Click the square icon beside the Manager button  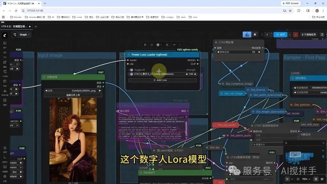coord(255,34)
